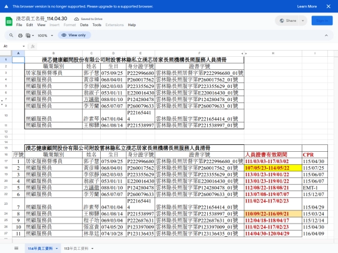338x253 pixels.
Task: Click the cell 115/12/14
Action: coord(315,221)
